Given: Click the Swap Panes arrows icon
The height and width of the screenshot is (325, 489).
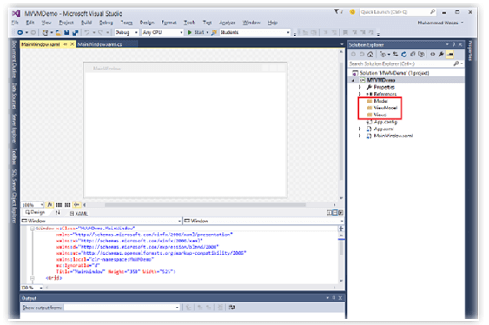Looking at the screenshot, I should coord(57,213).
